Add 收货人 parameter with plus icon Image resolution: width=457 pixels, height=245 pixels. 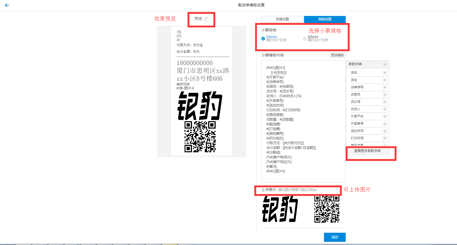pos(385,109)
